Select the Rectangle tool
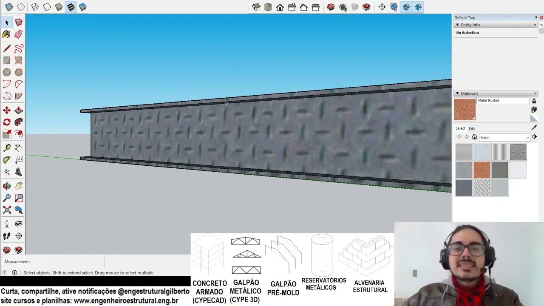This screenshot has height=306, width=544. coord(7,61)
